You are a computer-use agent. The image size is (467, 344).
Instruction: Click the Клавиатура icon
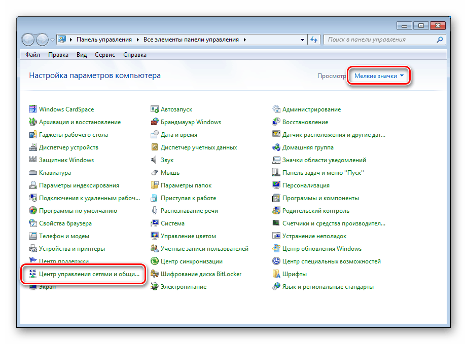click(x=33, y=173)
